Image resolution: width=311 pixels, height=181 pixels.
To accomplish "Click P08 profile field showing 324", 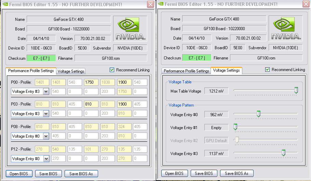I will [124, 127].
